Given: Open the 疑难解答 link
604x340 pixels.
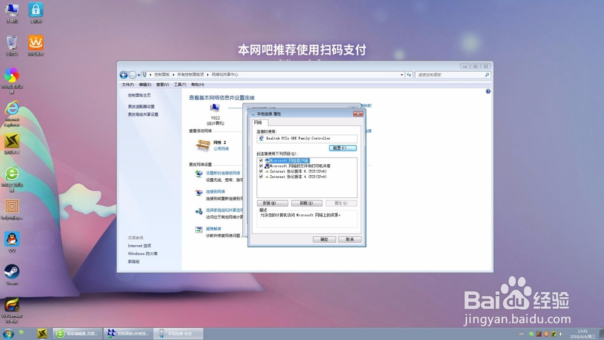Looking at the screenshot, I should [213, 229].
